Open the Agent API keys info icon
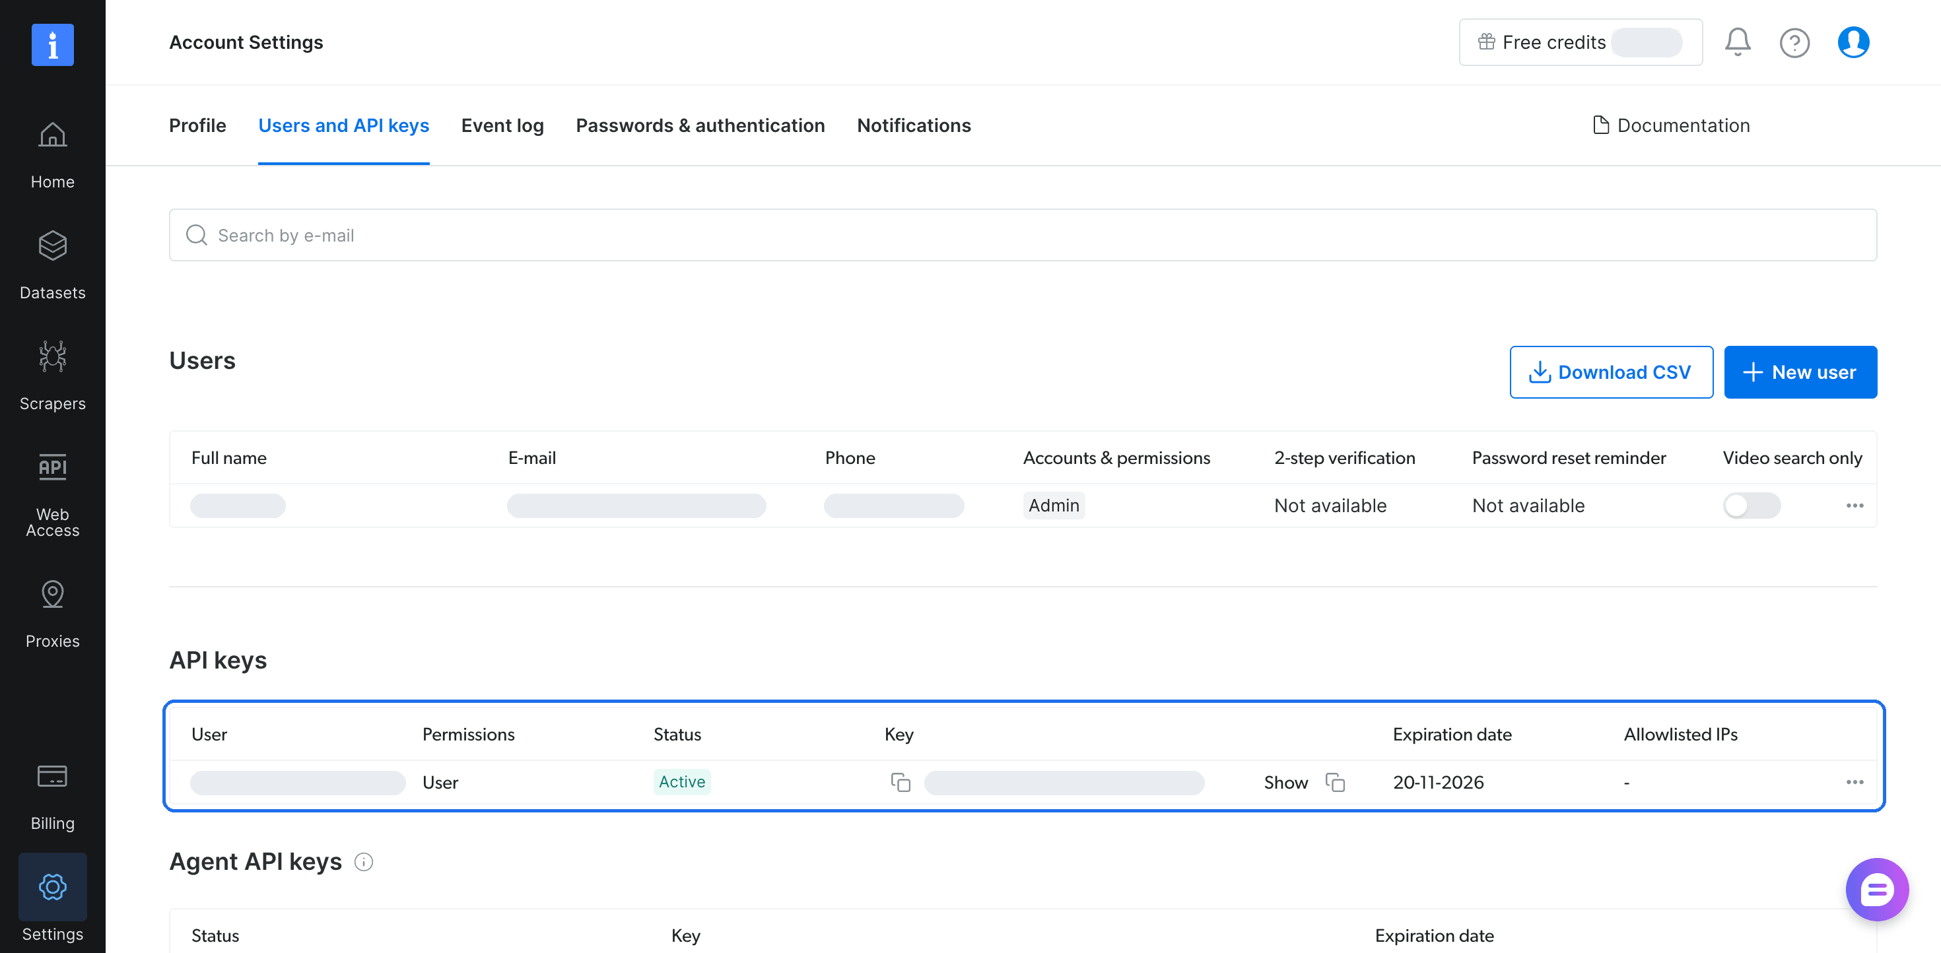Viewport: 1941px width, 953px height. click(x=364, y=862)
